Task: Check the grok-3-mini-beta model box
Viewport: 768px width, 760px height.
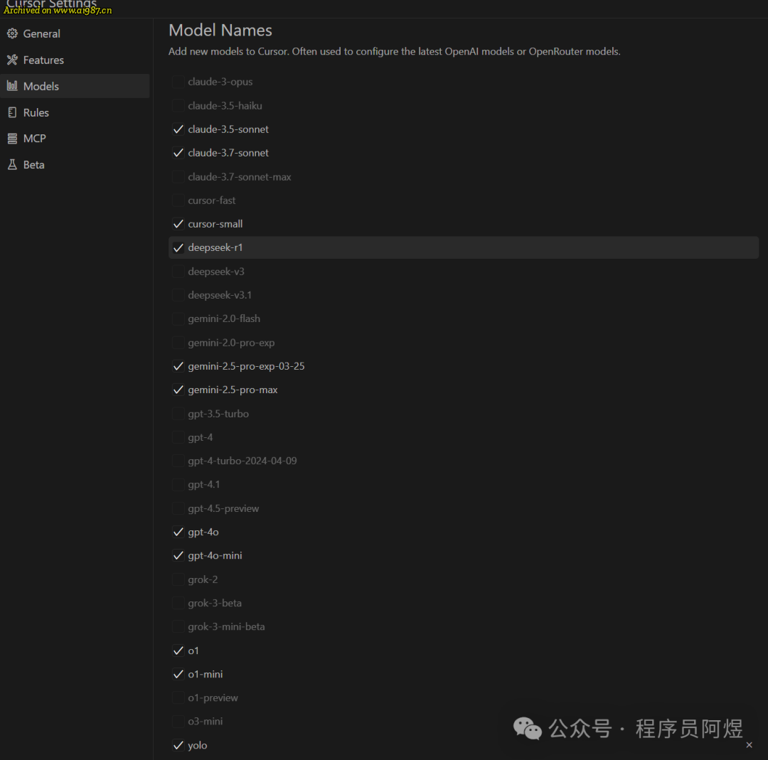Action: click(x=178, y=627)
